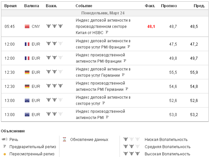This screenshot has width=210, height=157.
Task: Click the China flag next to CNY
Action: pos(27,27)
